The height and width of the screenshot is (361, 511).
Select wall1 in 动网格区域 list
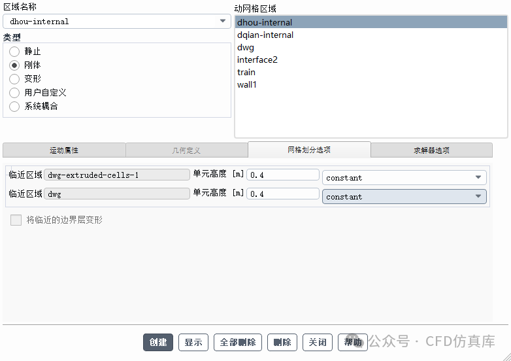(x=371, y=84)
